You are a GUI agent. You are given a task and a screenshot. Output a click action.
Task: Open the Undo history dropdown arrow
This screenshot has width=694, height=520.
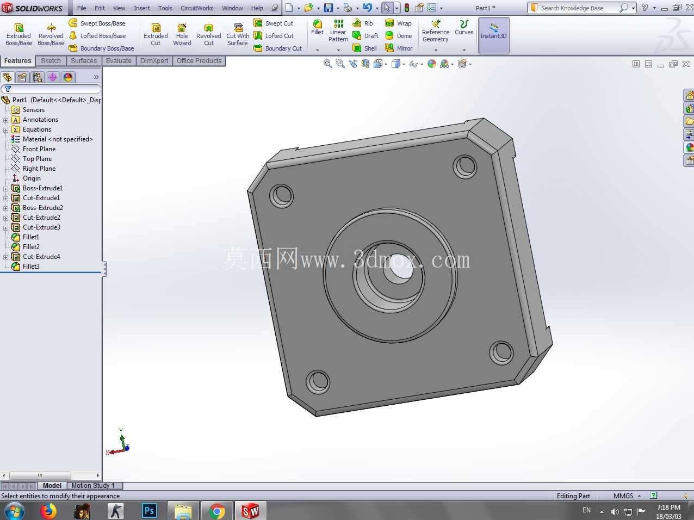pyautogui.click(x=377, y=8)
